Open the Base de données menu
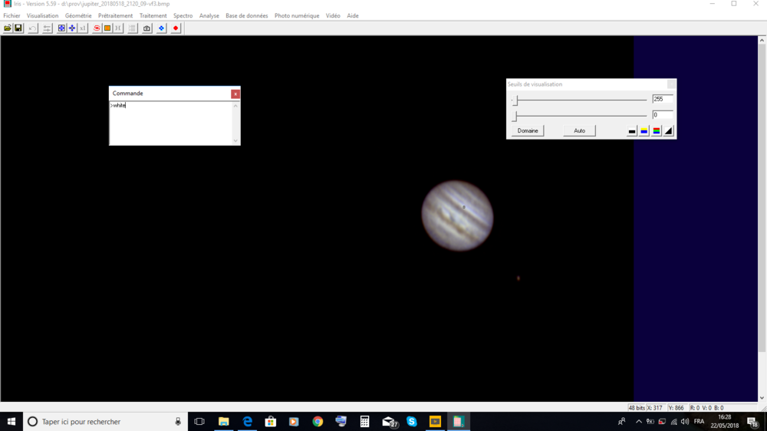The width and height of the screenshot is (767, 431). (x=246, y=15)
